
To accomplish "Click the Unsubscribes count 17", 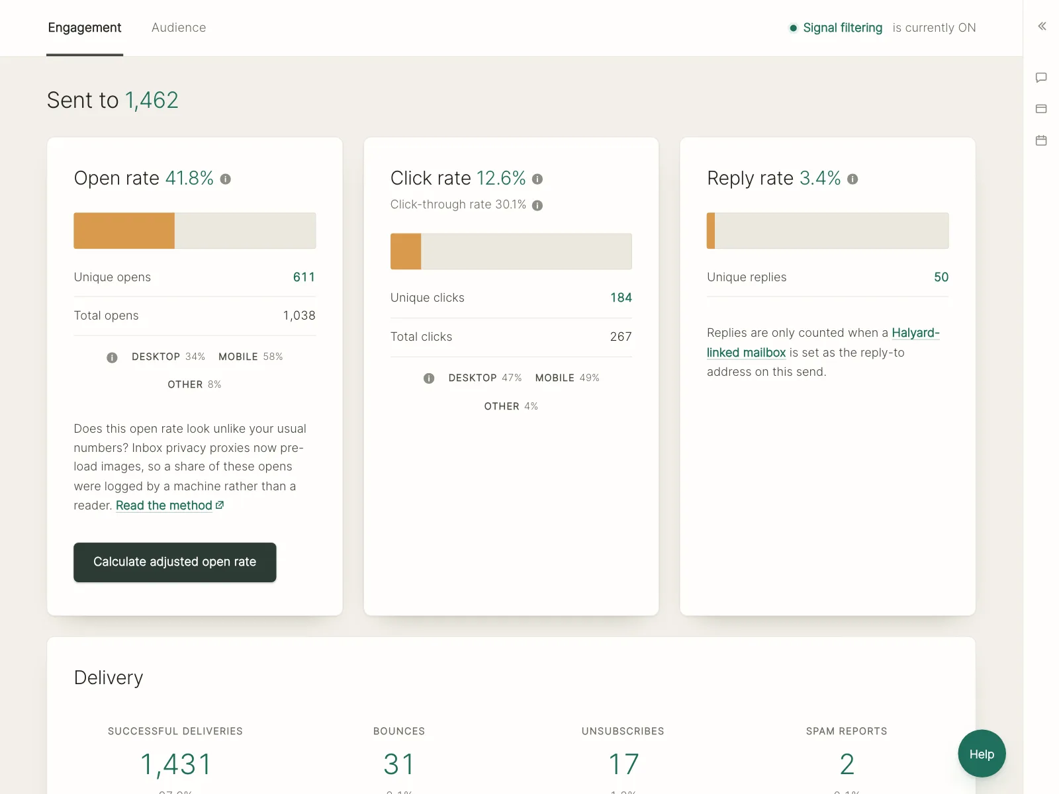I will [623, 764].
